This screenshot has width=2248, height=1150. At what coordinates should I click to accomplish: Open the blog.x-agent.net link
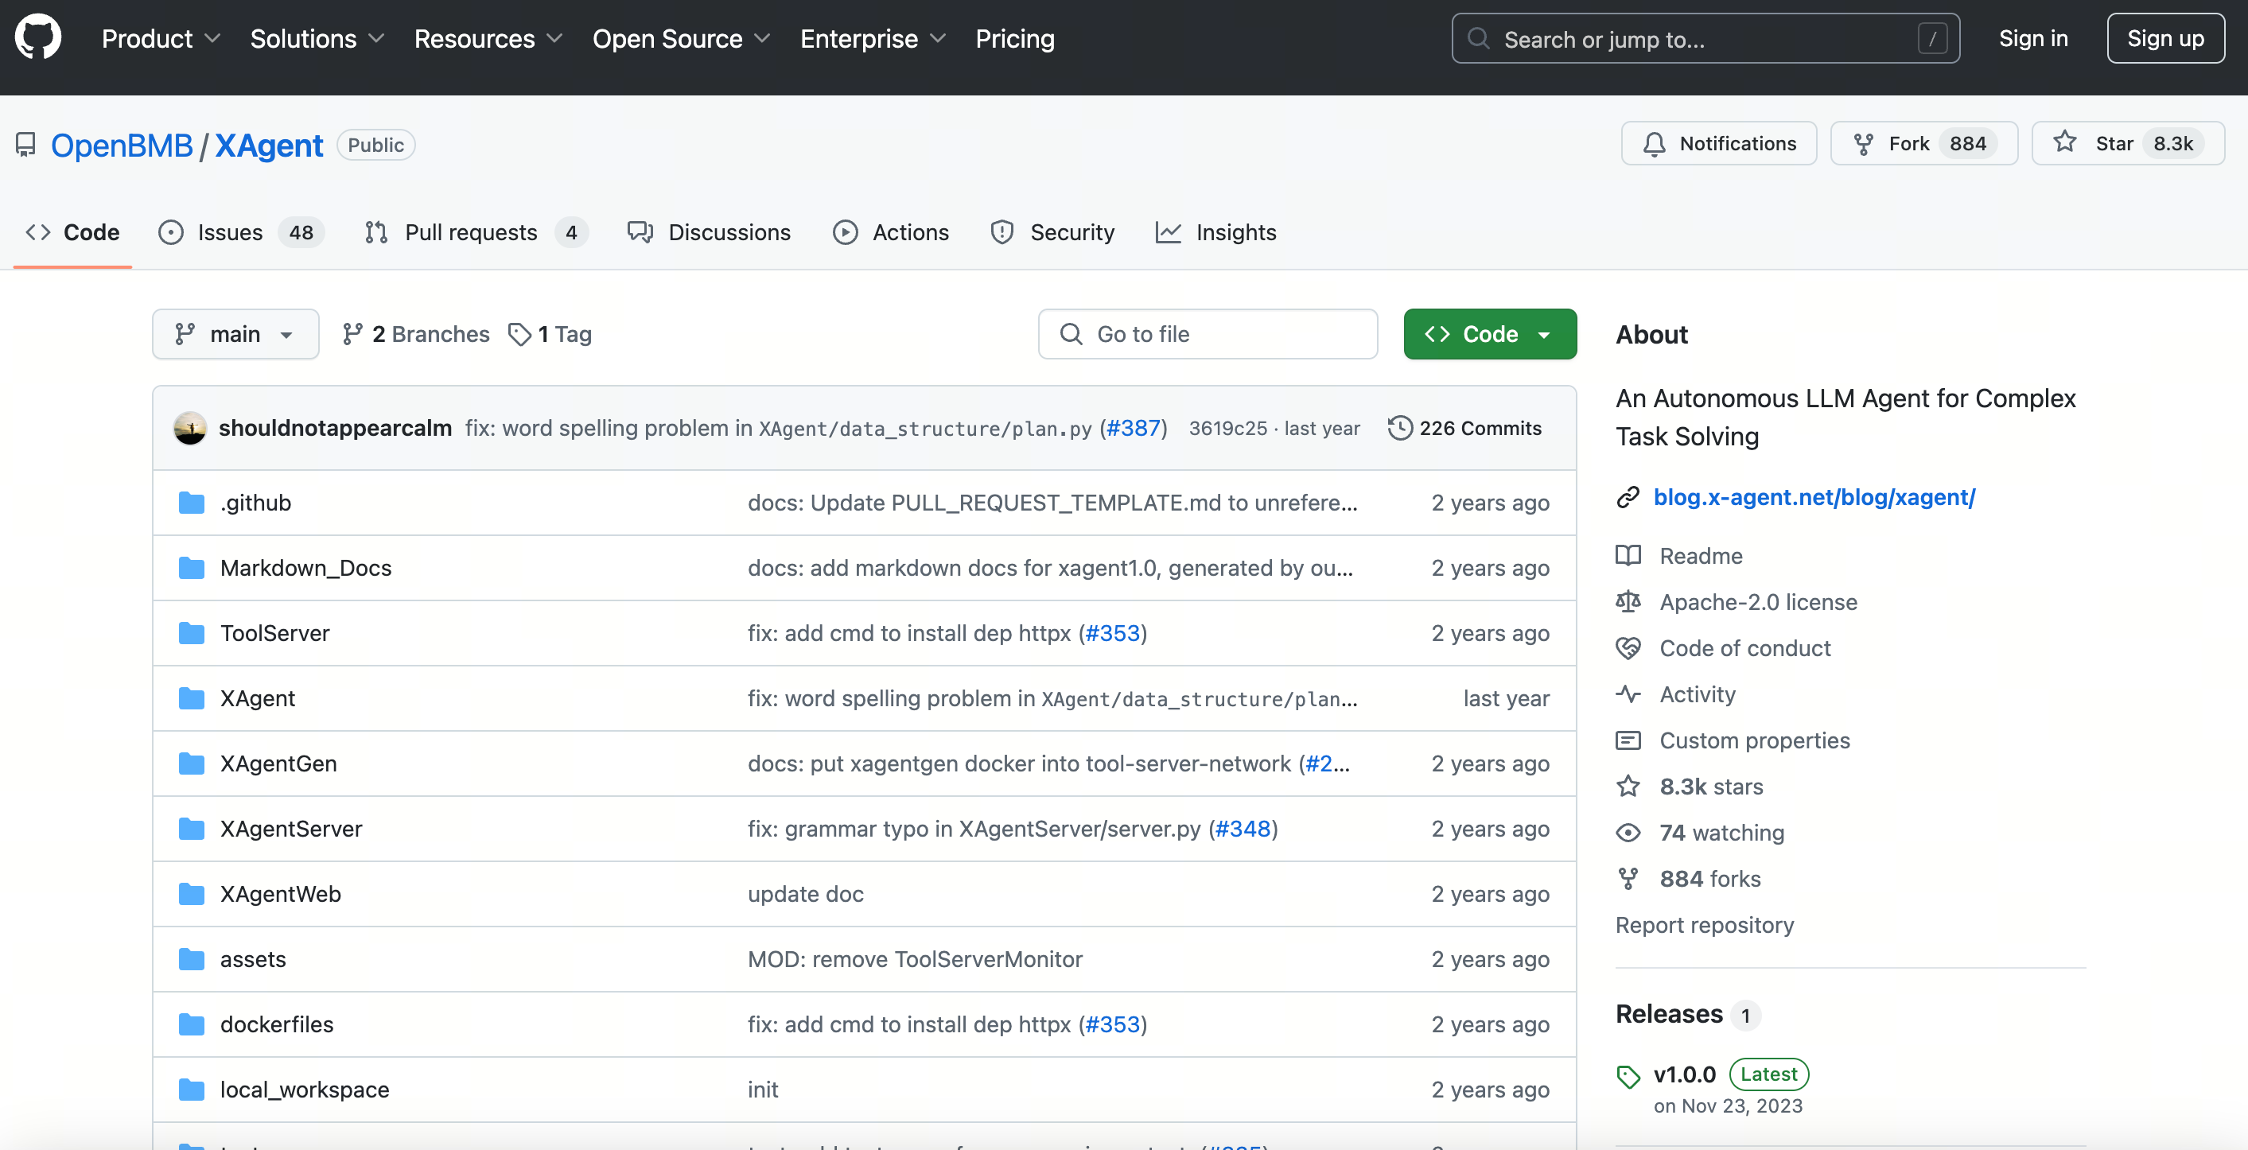click(1814, 496)
